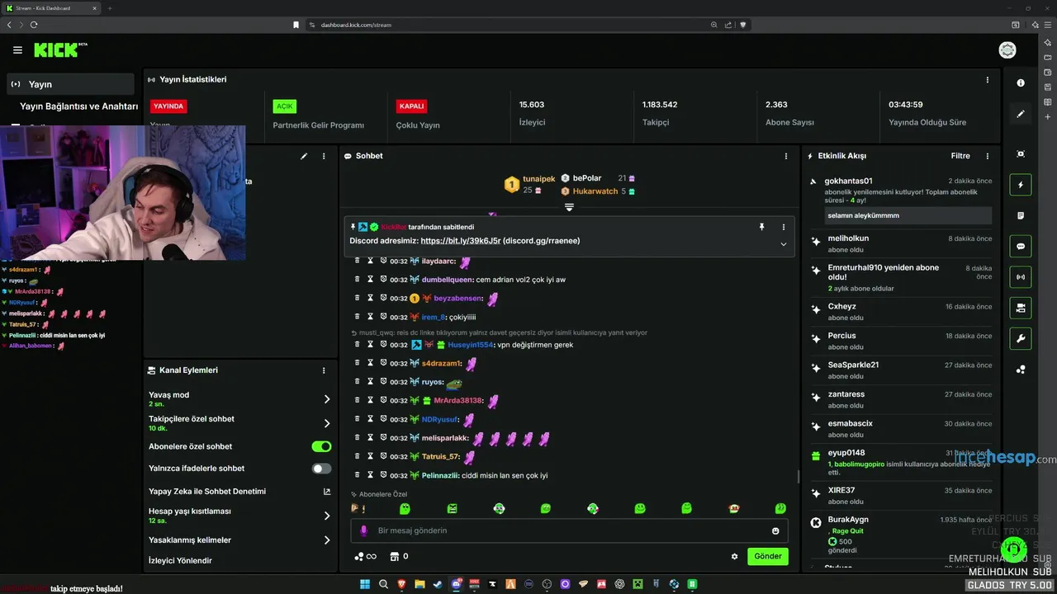Click the bookmark icon in the browser address bar
This screenshot has height=594, width=1057.
coord(296,25)
